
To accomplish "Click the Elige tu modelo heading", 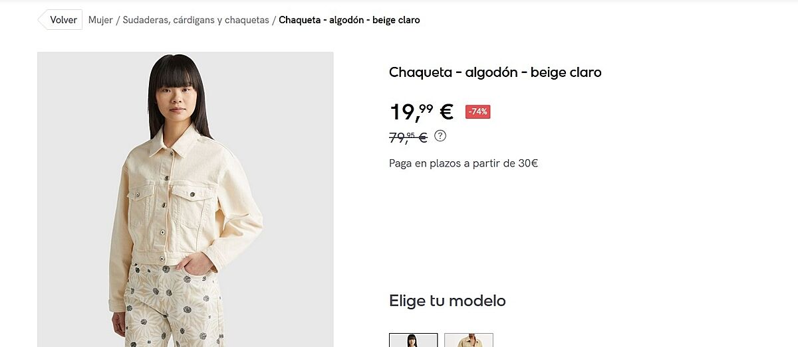I will [x=448, y=301].
